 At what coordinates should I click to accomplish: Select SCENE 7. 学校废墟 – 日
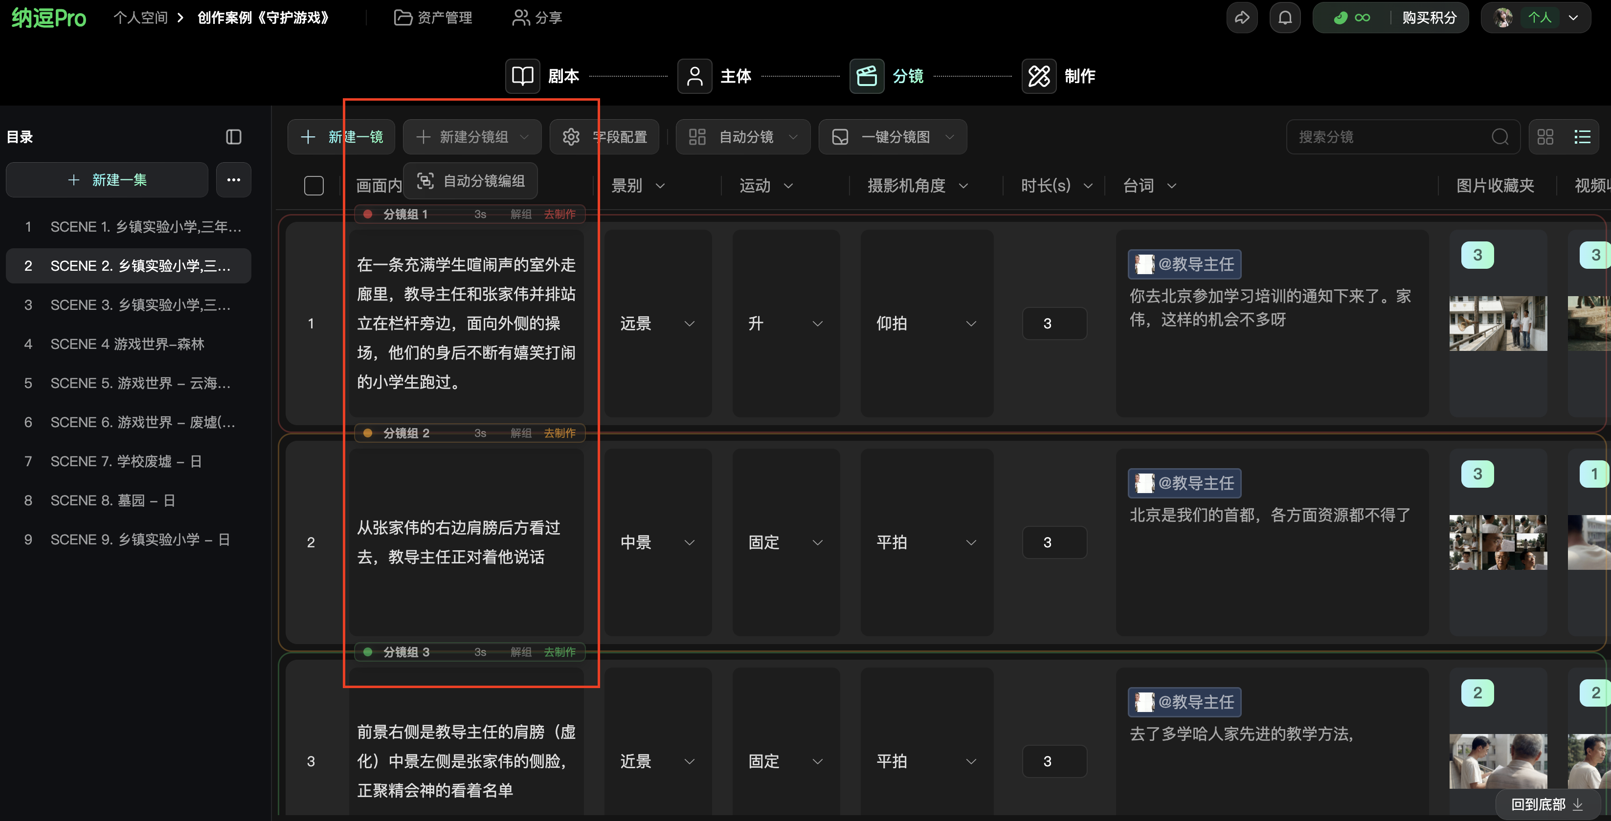pos(128,462)
